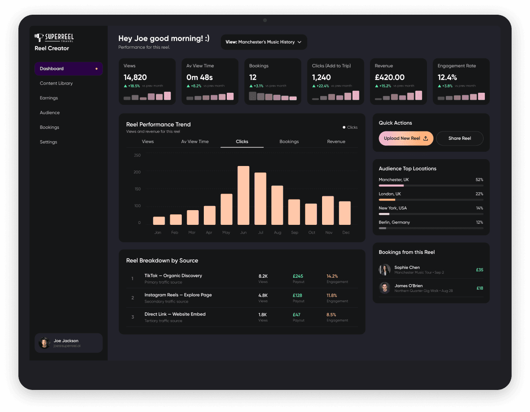Open Direct Link – Website Embed row

tap(242, 317)
